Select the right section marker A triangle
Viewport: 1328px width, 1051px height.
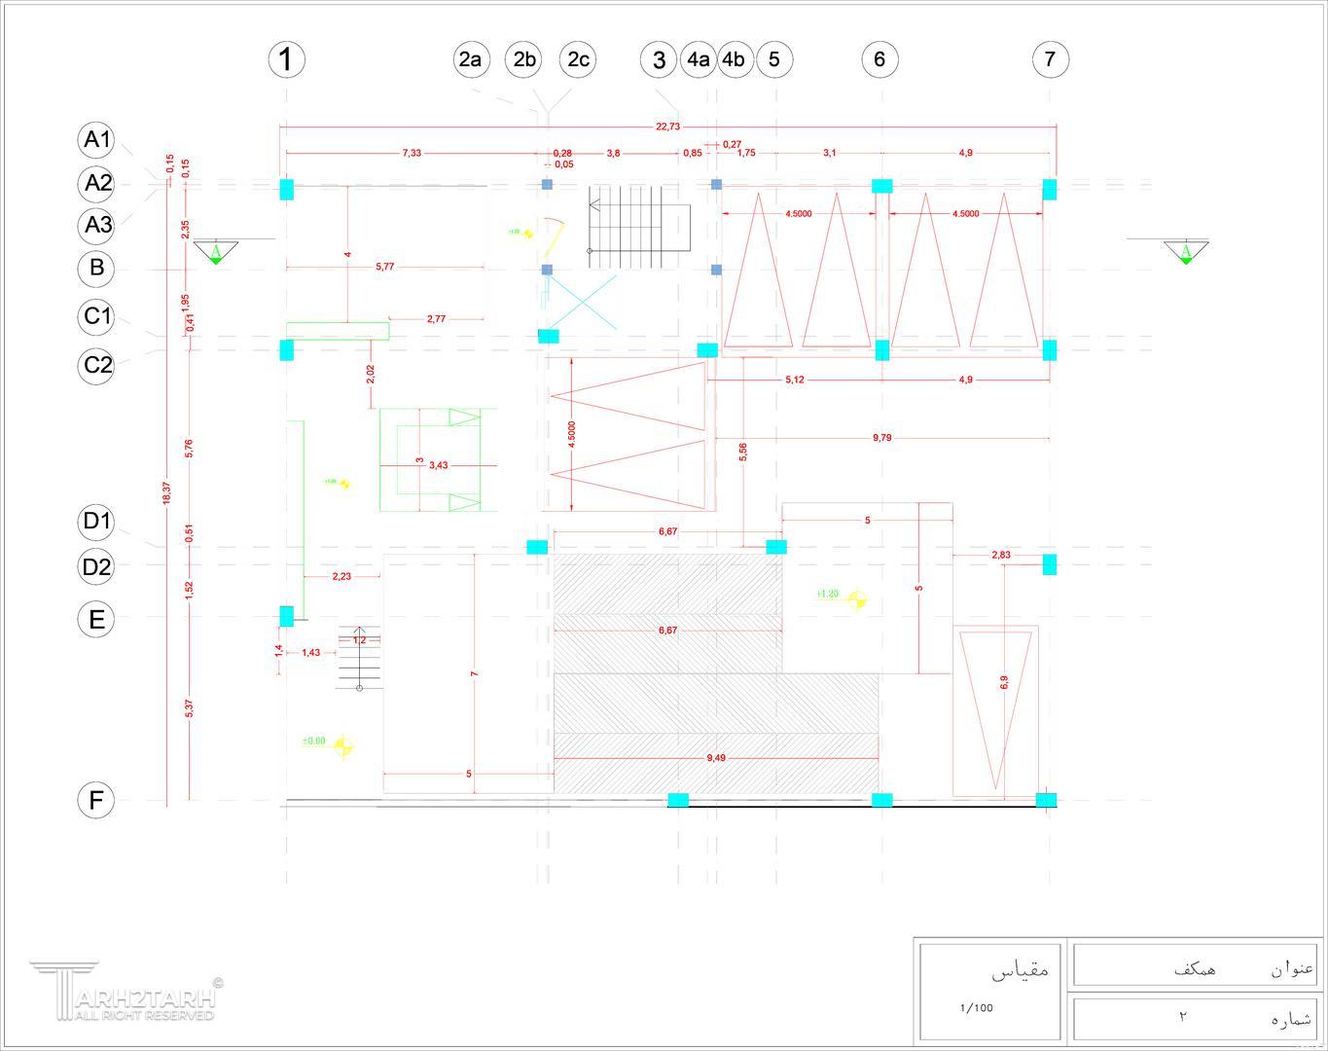point(1186,253)
